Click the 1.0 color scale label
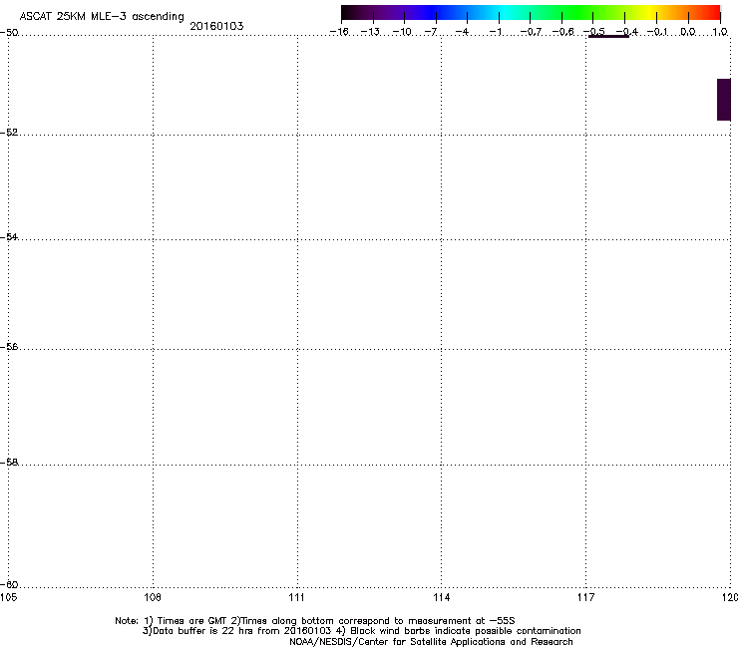Screen dimensions: 738x648 point(720,32)
